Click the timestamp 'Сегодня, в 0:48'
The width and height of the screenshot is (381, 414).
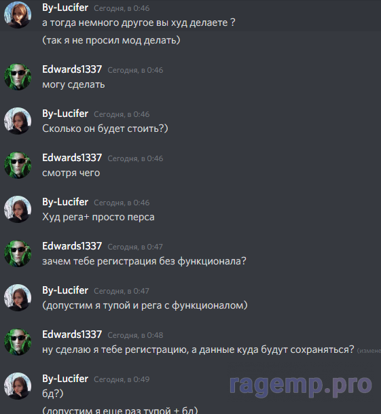click(135, 335)
